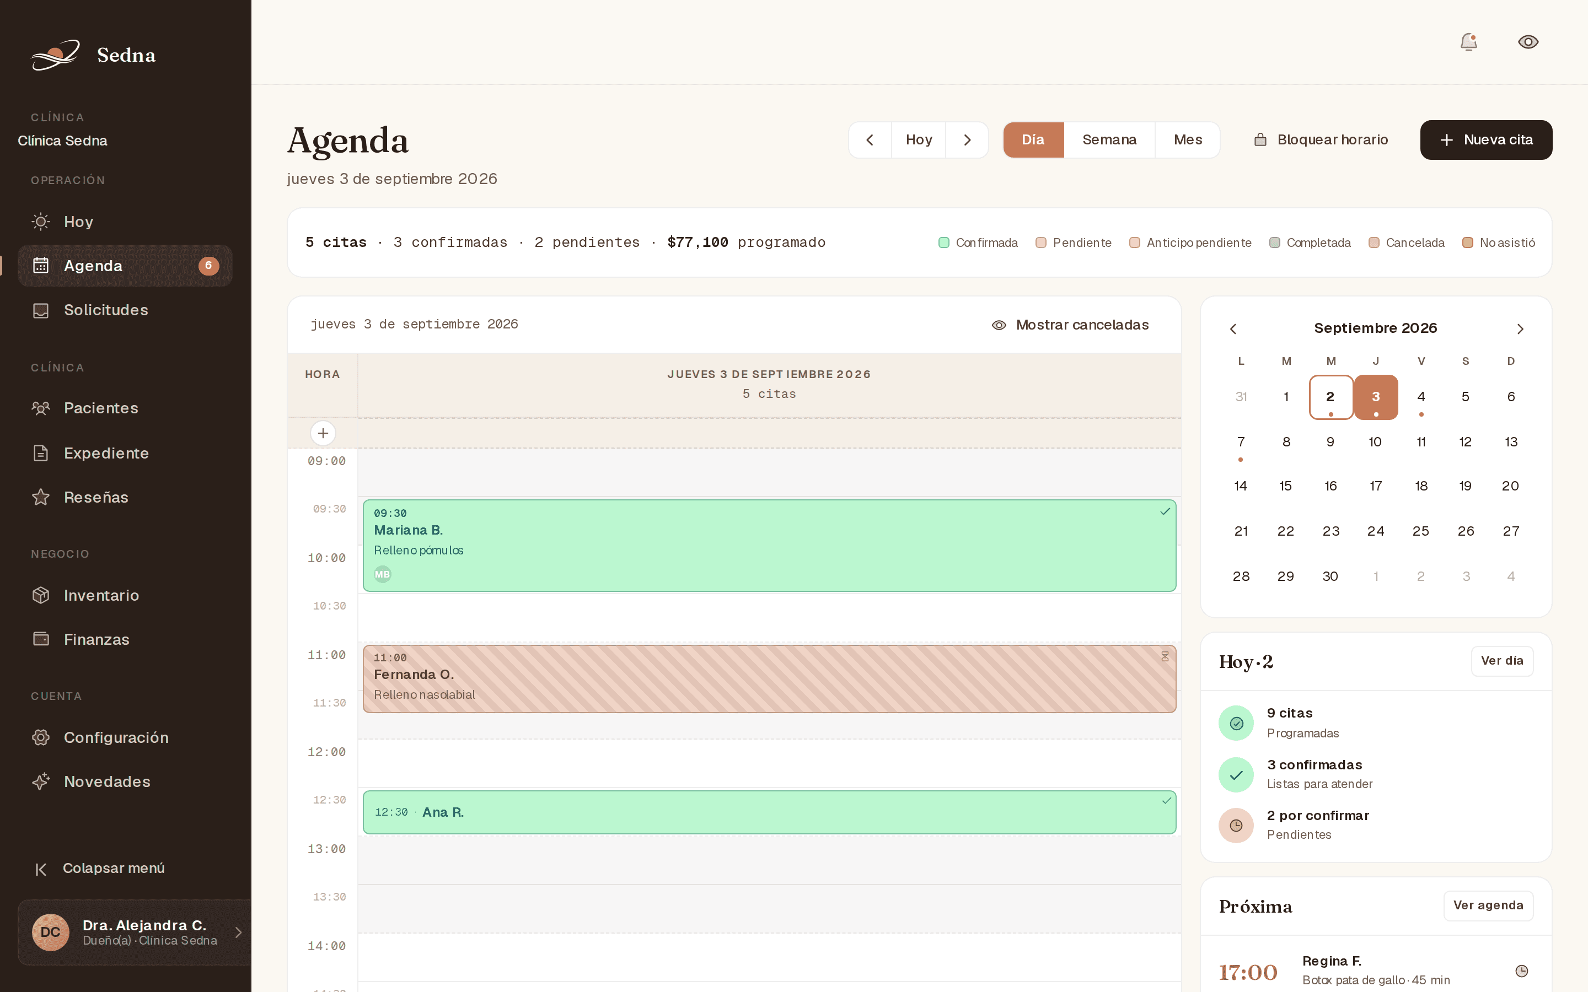Click Ver agenda button

point(1488,905)
